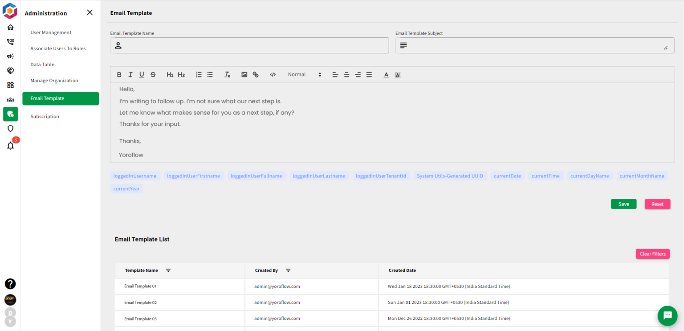This screenshot has width=684, height=331.
Task: Click the Save button
Action: pyautogui.click(x=623, y=204)
